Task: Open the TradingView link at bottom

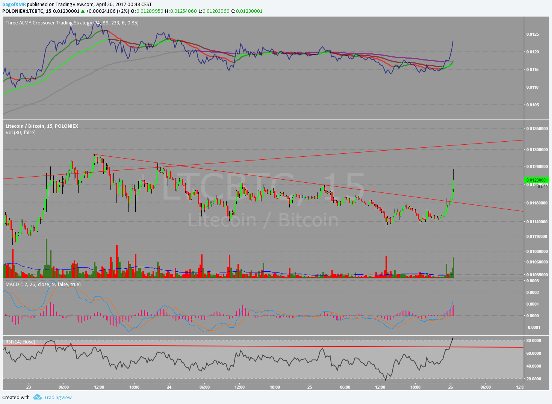Action: (58, 397)
